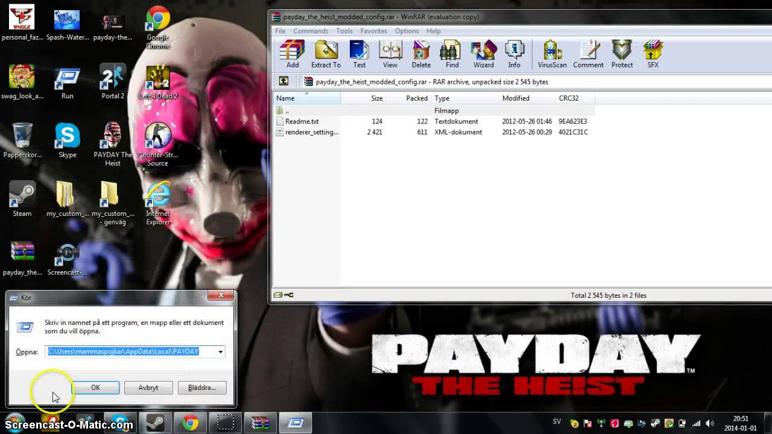Screen dimensions: 772x434
Task: Click the Run dialog taskbar button
Action: tap(296, 423)
